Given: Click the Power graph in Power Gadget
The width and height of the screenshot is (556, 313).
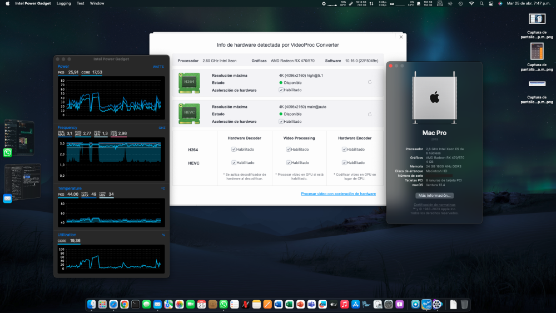Looking at the screenshot, I should pyautogui.click(x=111, y=98).
